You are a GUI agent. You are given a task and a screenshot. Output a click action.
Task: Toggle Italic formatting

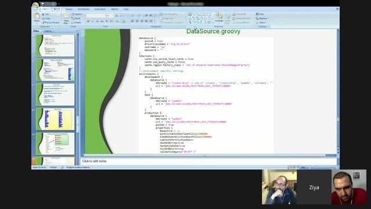coord(93,21)
